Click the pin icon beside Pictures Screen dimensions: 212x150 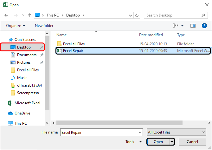[x=42, y=62]
